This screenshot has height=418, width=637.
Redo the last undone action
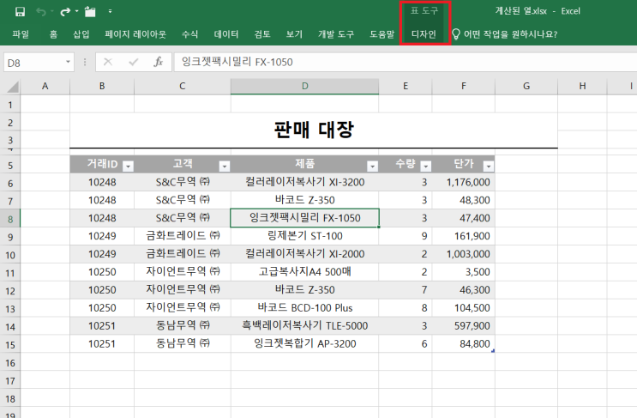[x=65, y=11]
